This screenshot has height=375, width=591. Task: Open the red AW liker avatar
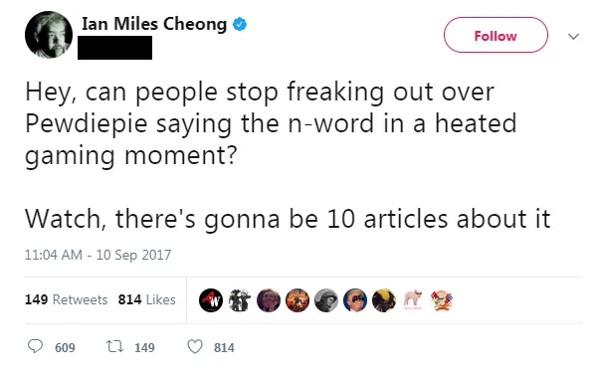(211, 300)
